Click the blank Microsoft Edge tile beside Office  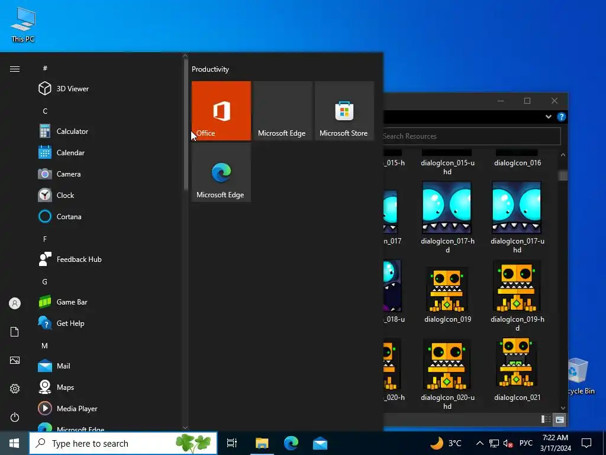282,111
